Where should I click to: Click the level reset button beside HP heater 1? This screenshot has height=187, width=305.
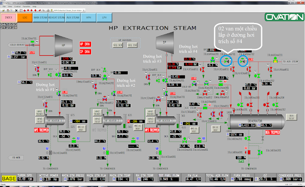tap(81, 128)
